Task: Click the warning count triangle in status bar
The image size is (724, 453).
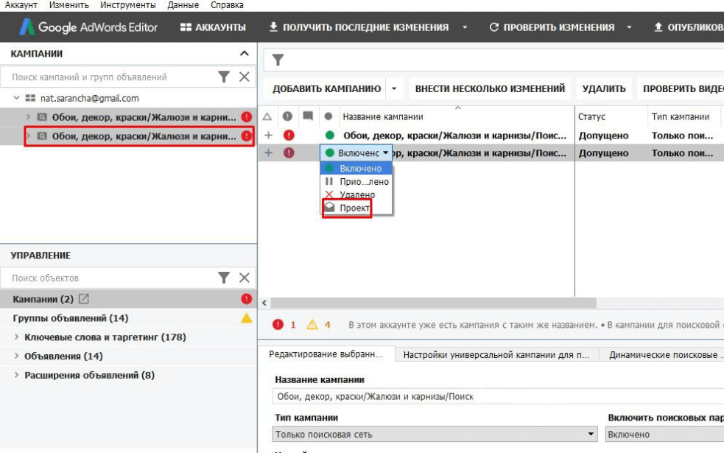Action: pos(312,325)
